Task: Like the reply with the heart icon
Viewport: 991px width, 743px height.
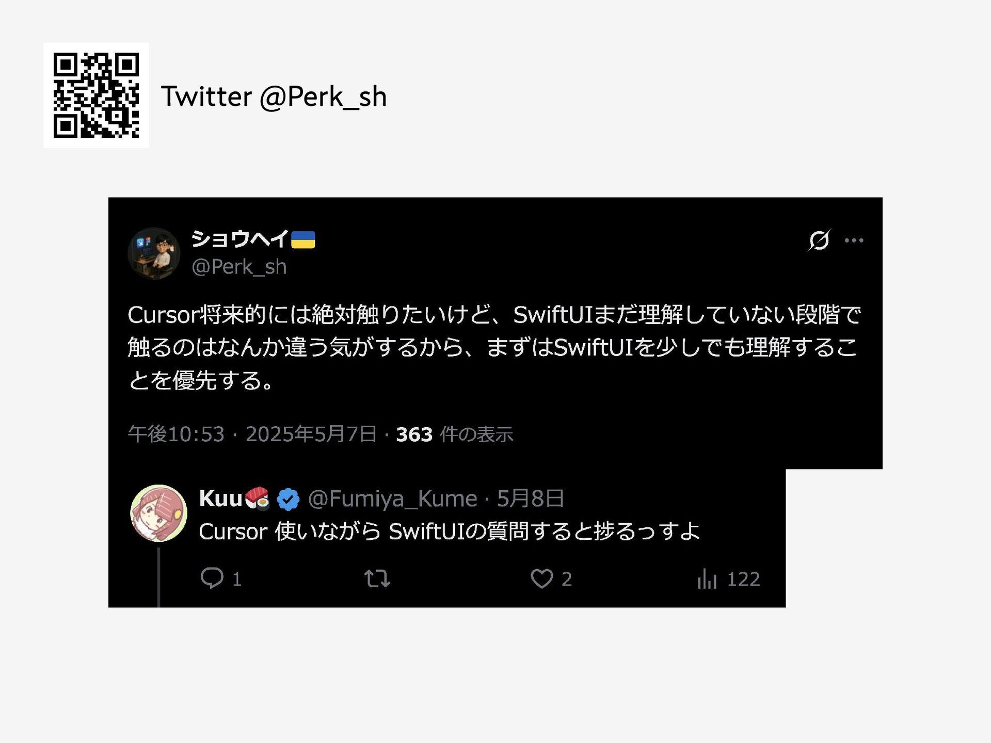Action: (x=541, y=578)
